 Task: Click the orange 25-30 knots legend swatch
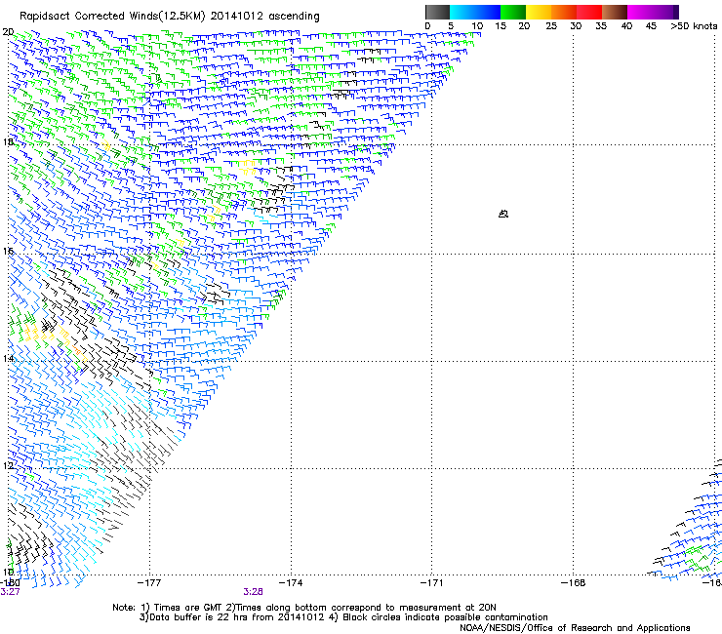[564, 12]
